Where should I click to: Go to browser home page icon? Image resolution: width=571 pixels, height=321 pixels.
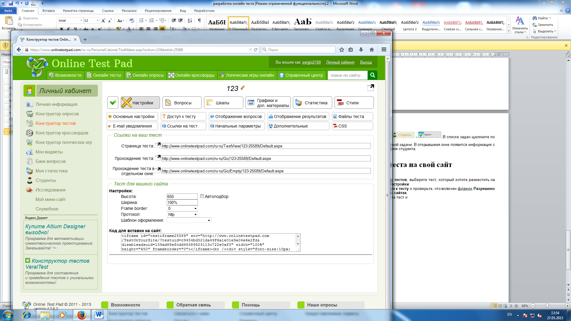tap(372, 50)
